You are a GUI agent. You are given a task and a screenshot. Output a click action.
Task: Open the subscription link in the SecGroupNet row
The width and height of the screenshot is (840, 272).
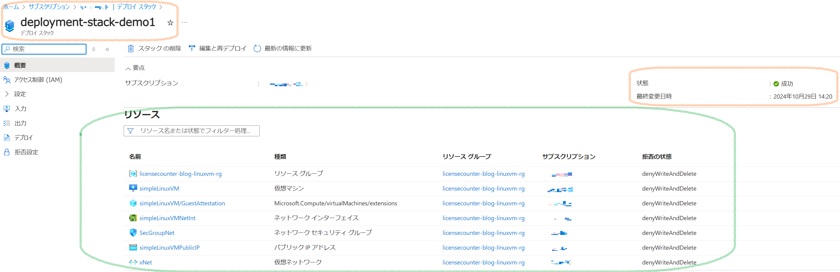[x=559, y=233]
